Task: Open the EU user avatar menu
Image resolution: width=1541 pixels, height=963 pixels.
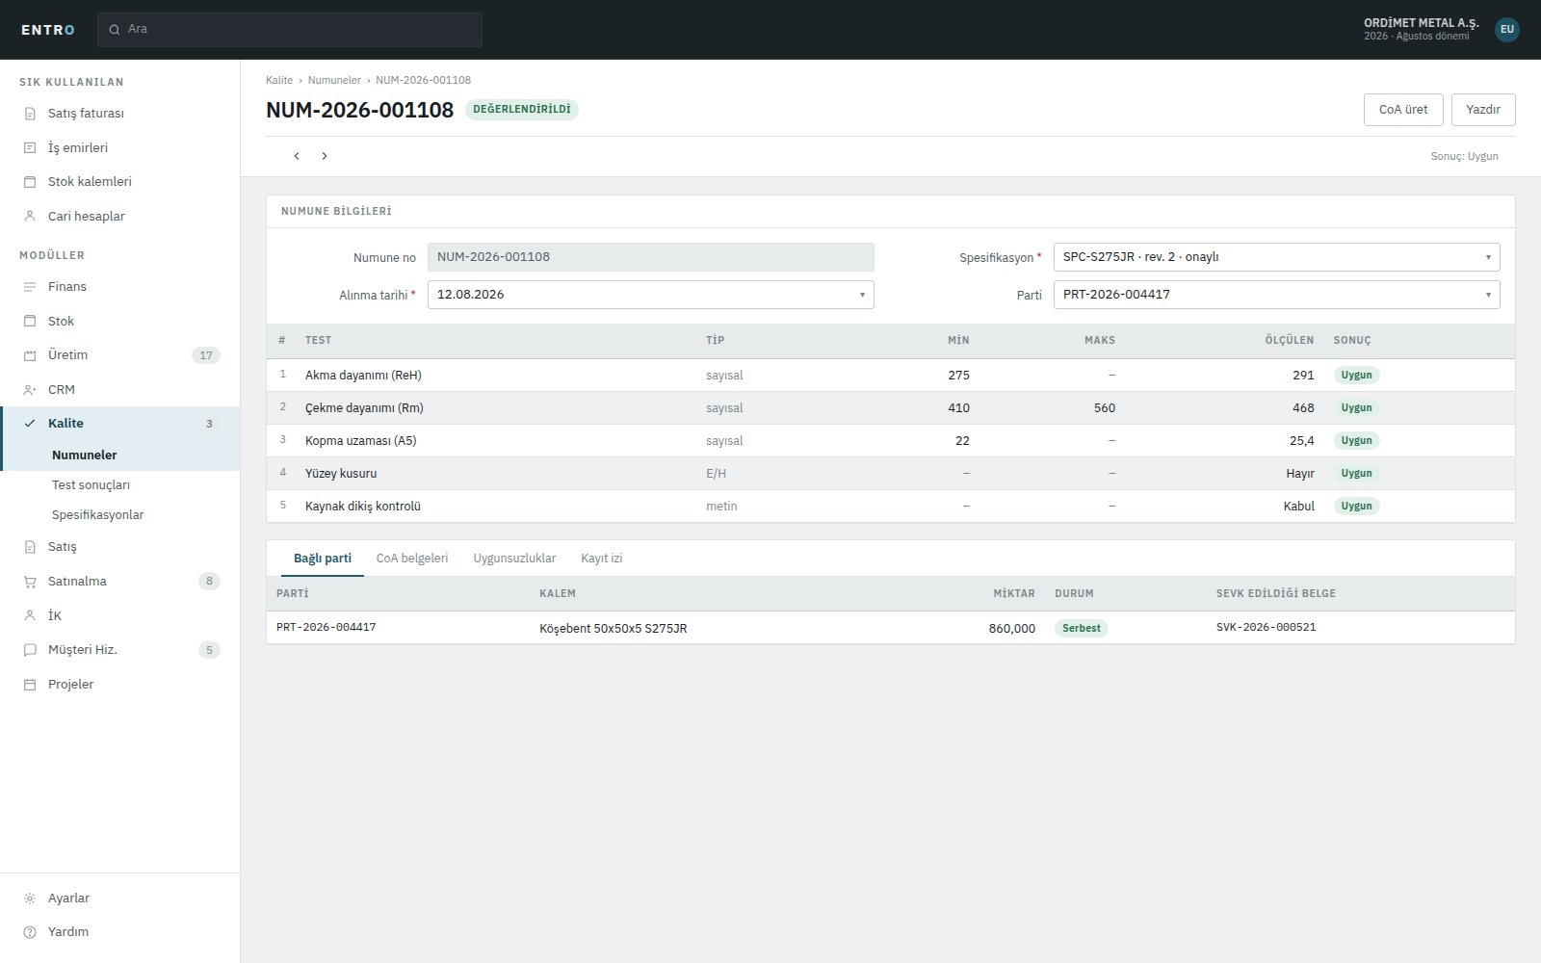Action: 1507,29
